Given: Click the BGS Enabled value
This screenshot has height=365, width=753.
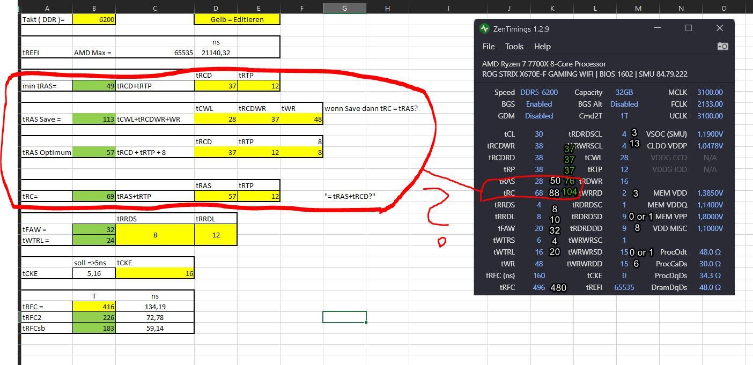Looking at the screenshot, I should 539,104.
